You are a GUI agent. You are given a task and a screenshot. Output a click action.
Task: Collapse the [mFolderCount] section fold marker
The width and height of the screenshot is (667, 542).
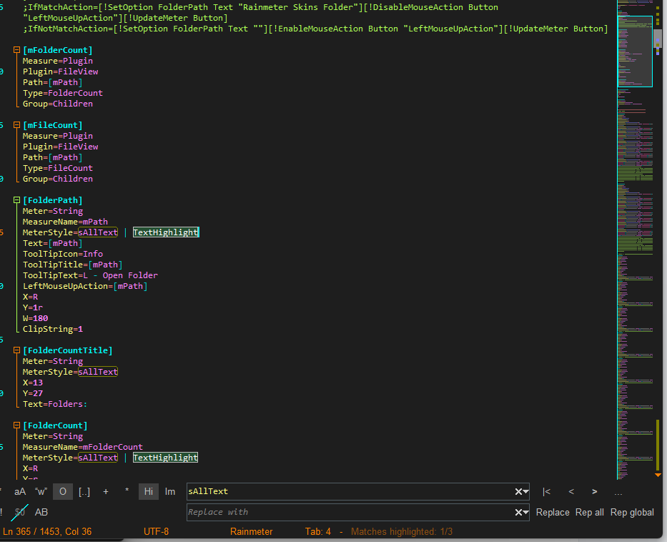pos(16,50)
